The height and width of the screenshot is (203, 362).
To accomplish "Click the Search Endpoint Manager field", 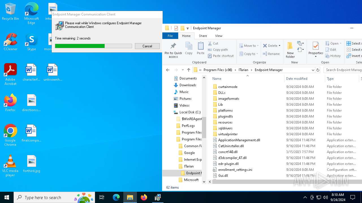I will click(343, 70).
